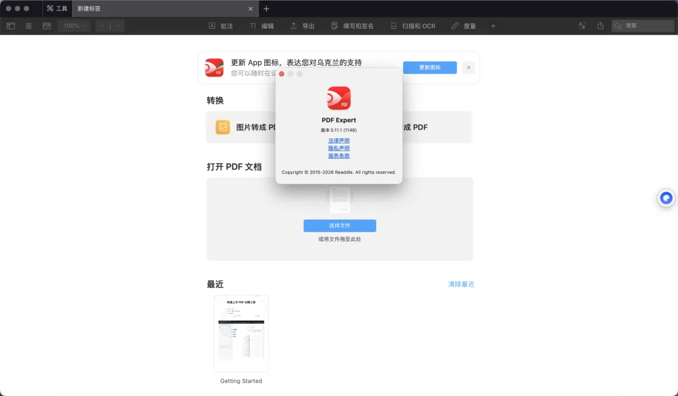
Task: Open the 批注 annotate tab
Action: 221,26
